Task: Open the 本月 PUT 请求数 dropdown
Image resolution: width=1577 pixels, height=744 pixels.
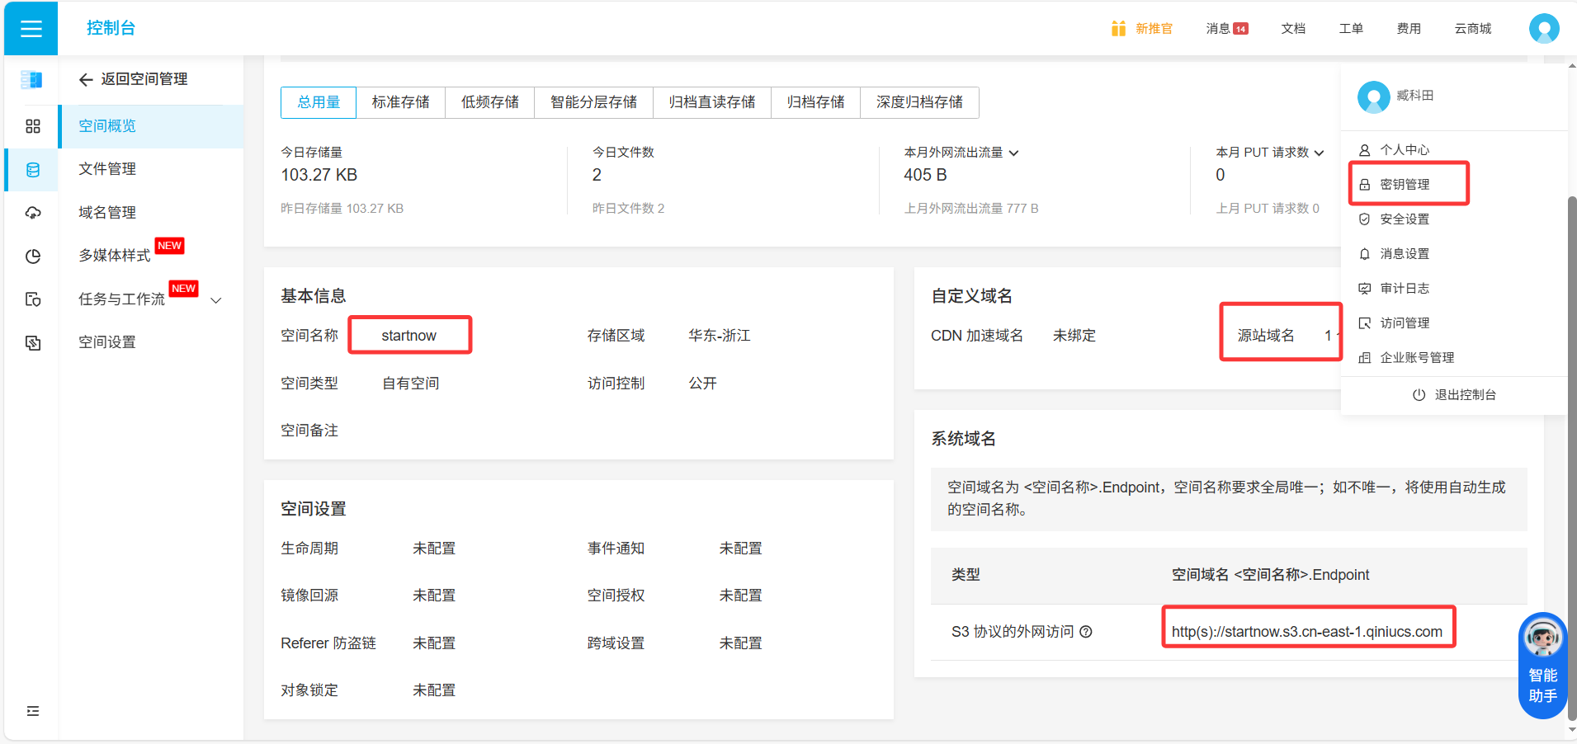Action: pyautogui.click(x=1319, y=153)
